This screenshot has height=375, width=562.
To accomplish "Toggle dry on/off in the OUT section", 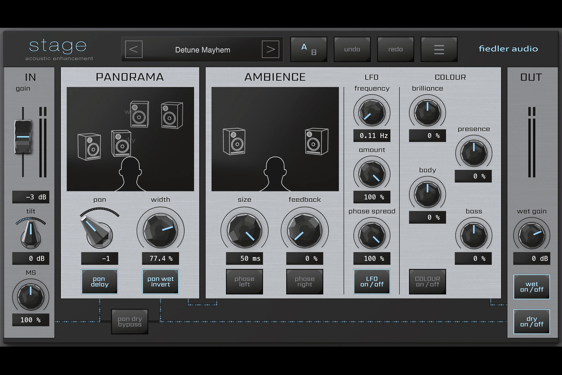I will 532,321.
